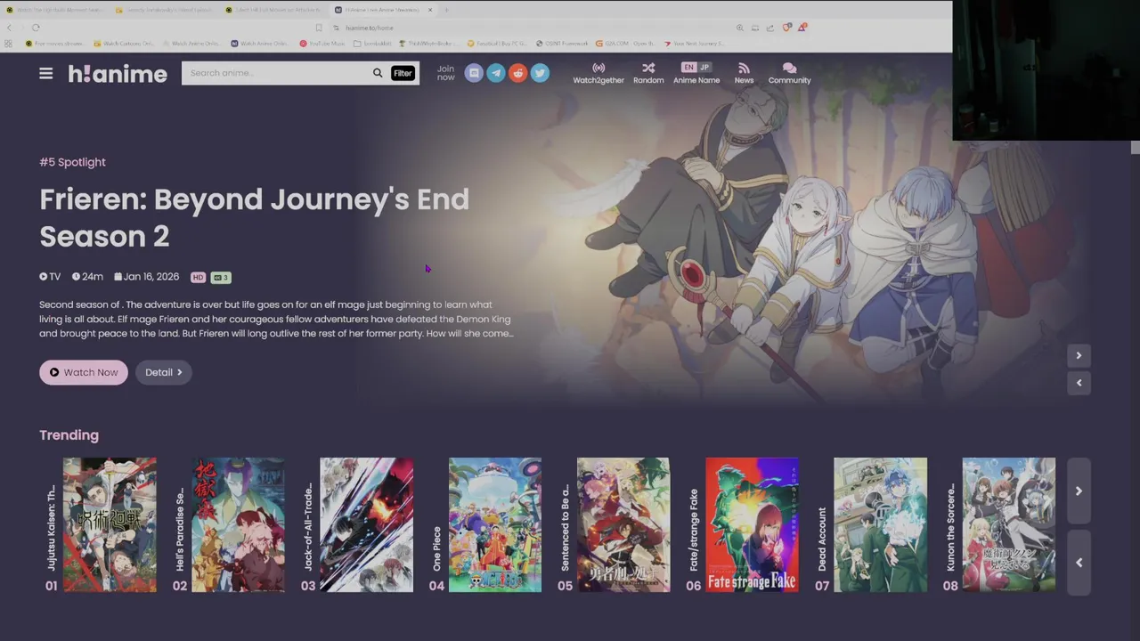The width and height of the screenshot is (1140, 641).
Task: Open the search Filter button
Action: point(403,73)
